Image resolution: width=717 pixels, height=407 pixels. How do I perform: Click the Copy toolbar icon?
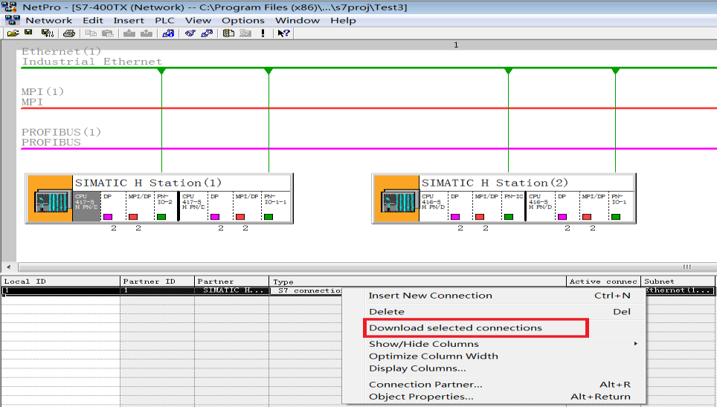[91, 33]
